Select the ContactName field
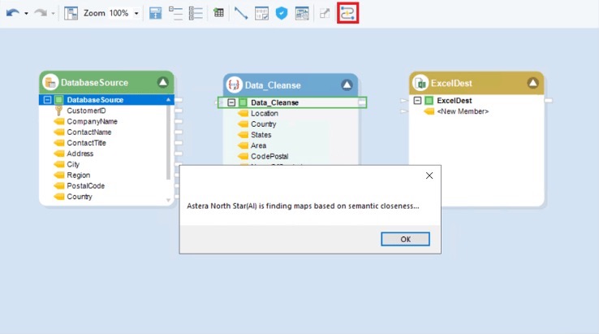The height and width of the screenshot is (334, 599). click(89, 132)
